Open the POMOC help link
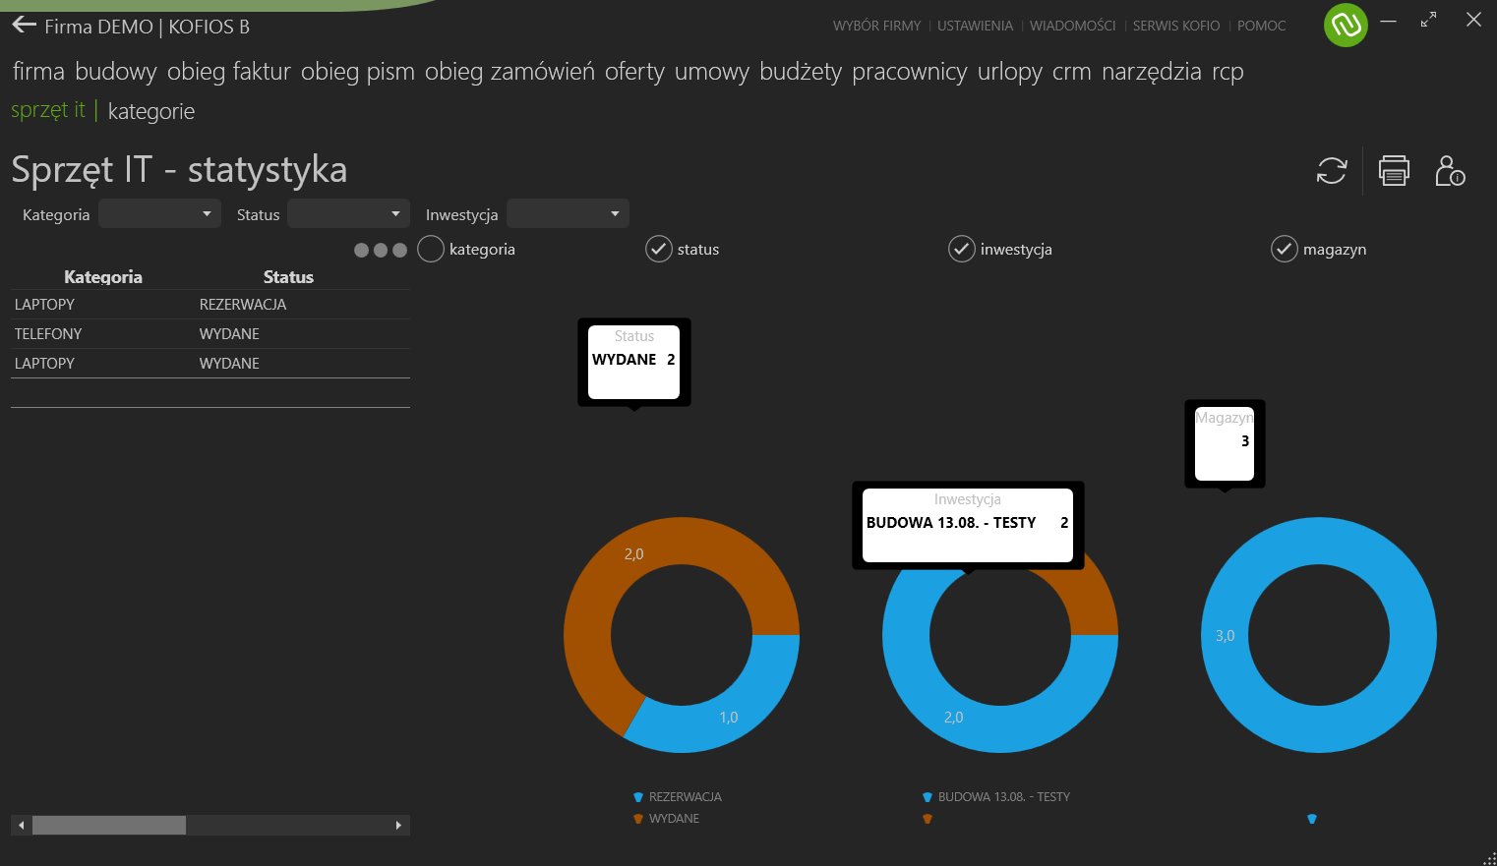The image size is (1497, 866). (1262, 26)
